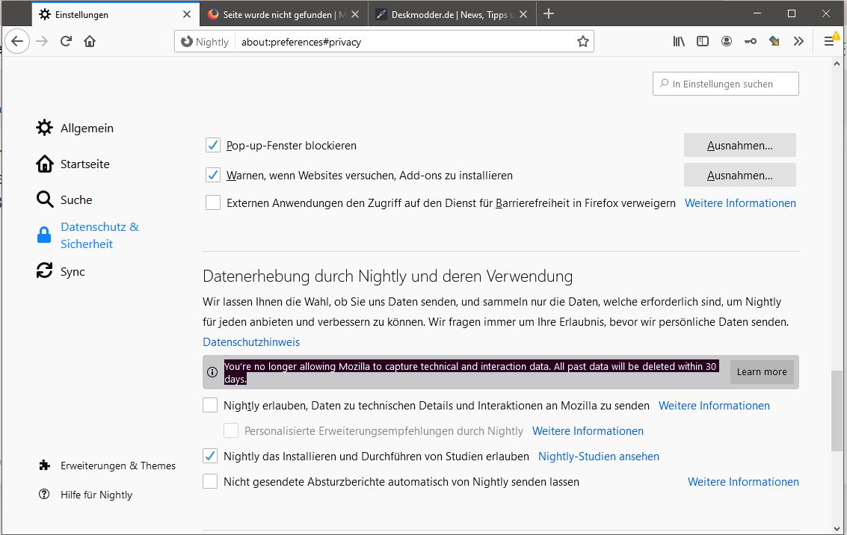Screen dimensions: 847x535
Task: Close the Deskmodder.de tab
Action: pos(523,15)
